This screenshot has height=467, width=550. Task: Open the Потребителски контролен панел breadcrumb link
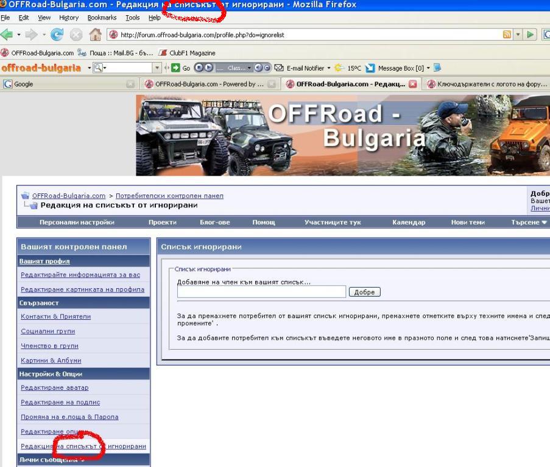click(169, 196)
